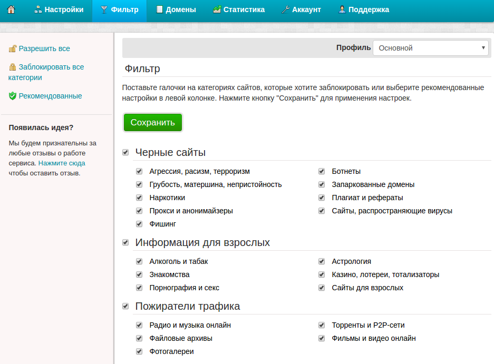Uncheck Казино, лотереи, тотализаторы checkbox
Screen dimensions: 494x364
(322, 274)
